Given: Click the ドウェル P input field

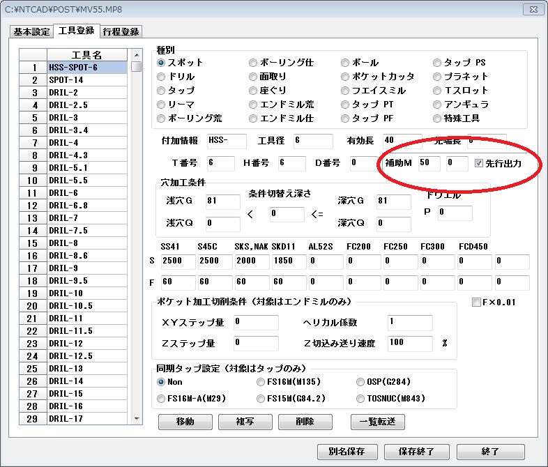Looking at the screenshot, I should point(455,213).
